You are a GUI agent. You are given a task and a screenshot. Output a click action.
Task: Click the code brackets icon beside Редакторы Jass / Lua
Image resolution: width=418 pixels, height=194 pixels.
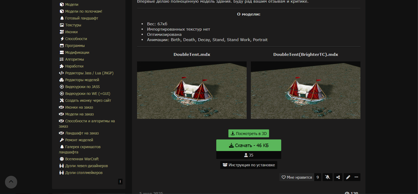(61, 73)
